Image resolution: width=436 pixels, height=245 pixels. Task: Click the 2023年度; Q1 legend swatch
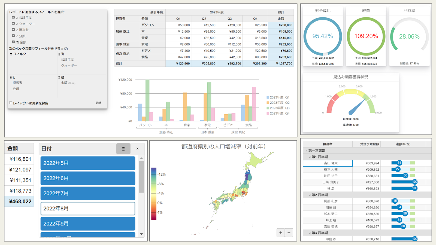(268, 97)
